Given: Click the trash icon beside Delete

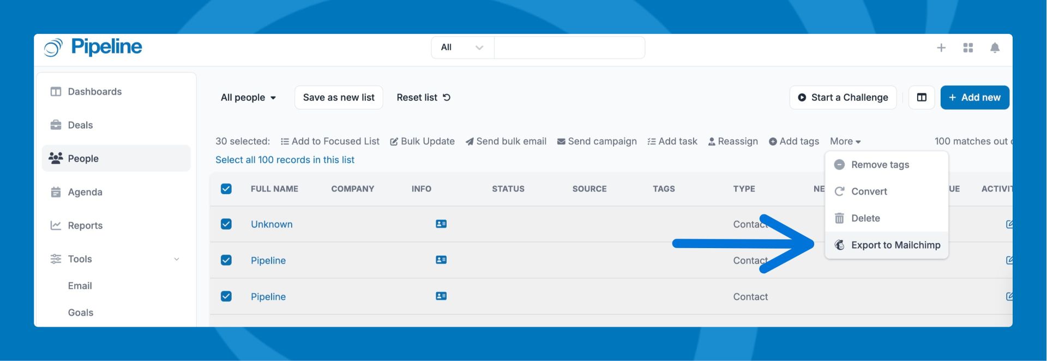Looking at the screenshot, I should pyautogui.click(x=839, y=218).
